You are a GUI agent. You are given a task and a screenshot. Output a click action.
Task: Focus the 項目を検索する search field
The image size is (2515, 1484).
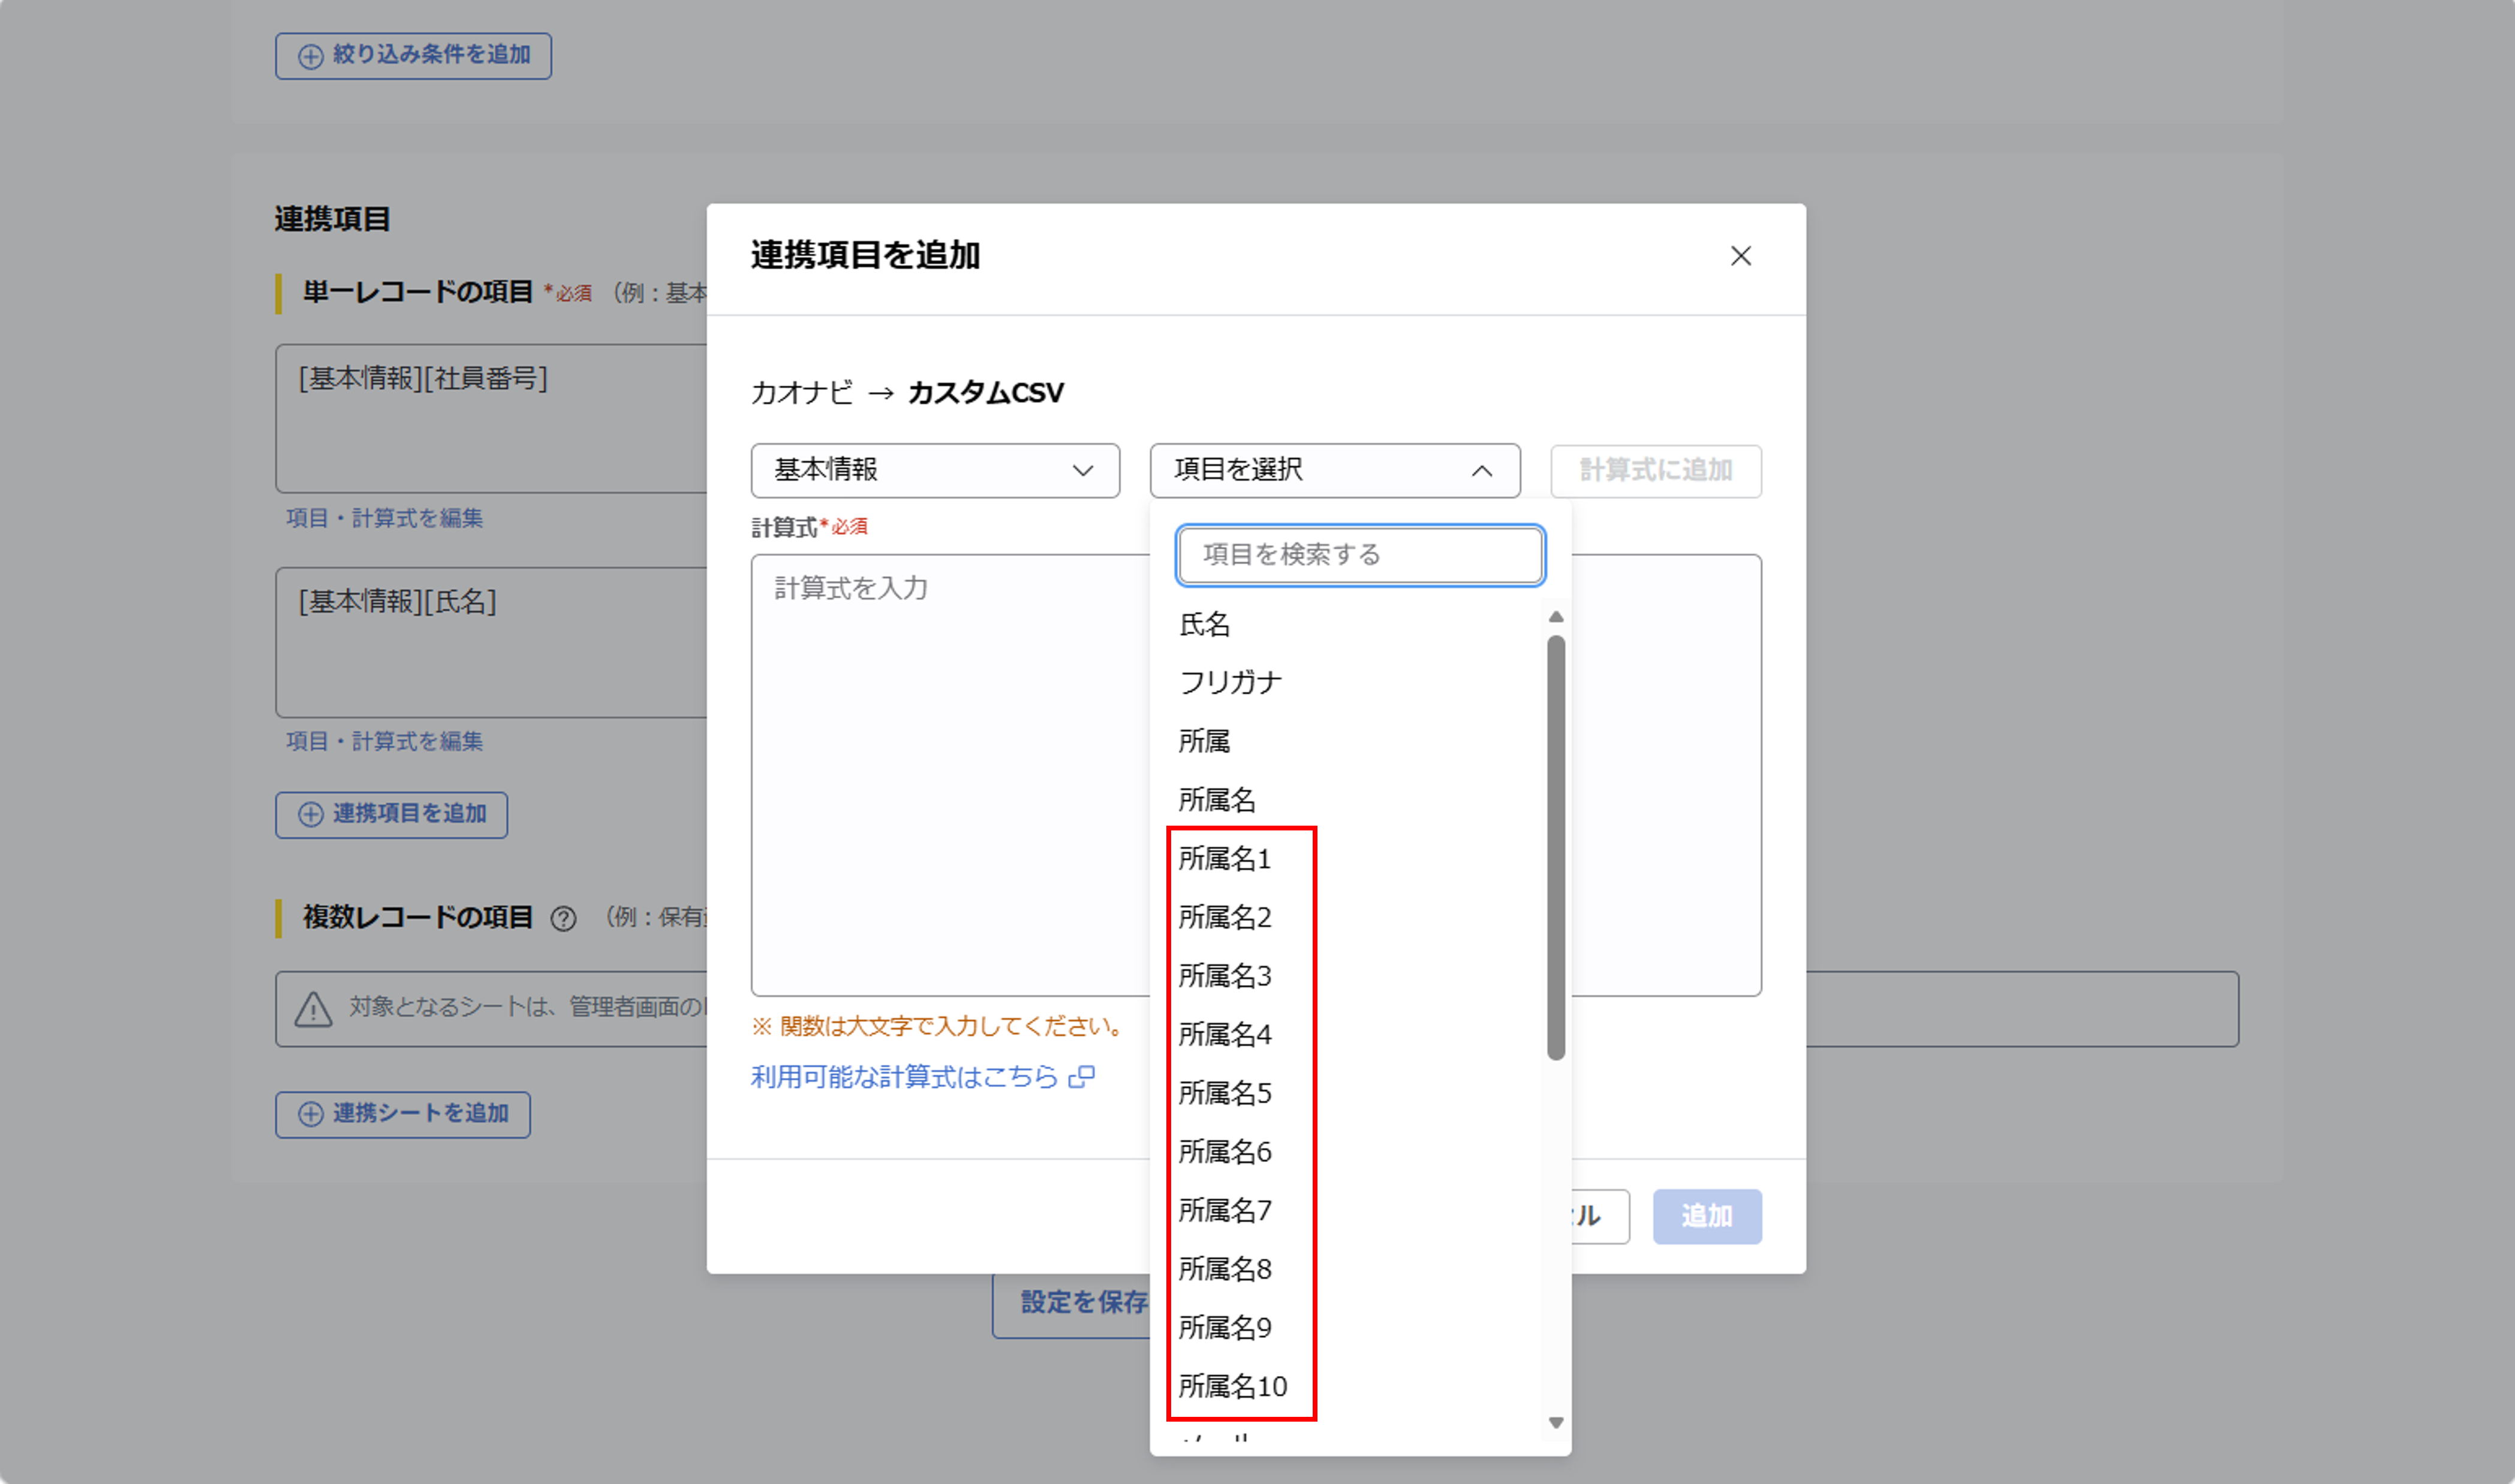[x=1360, y=555]
